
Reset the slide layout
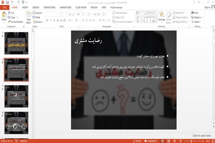[x=37, y=17]
